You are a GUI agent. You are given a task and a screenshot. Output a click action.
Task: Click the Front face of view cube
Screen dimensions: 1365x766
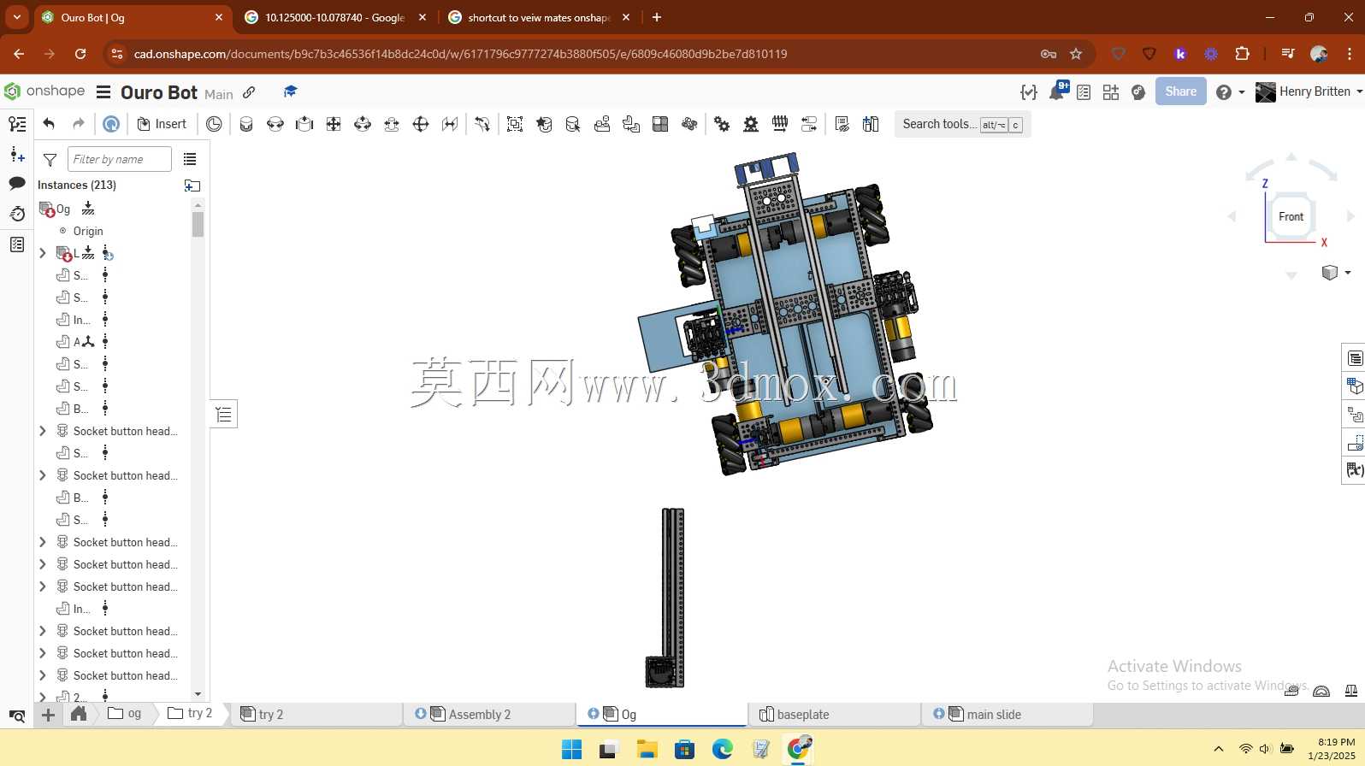1291,216
